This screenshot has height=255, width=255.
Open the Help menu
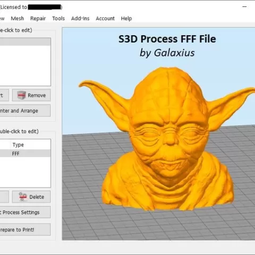[126, 19]
